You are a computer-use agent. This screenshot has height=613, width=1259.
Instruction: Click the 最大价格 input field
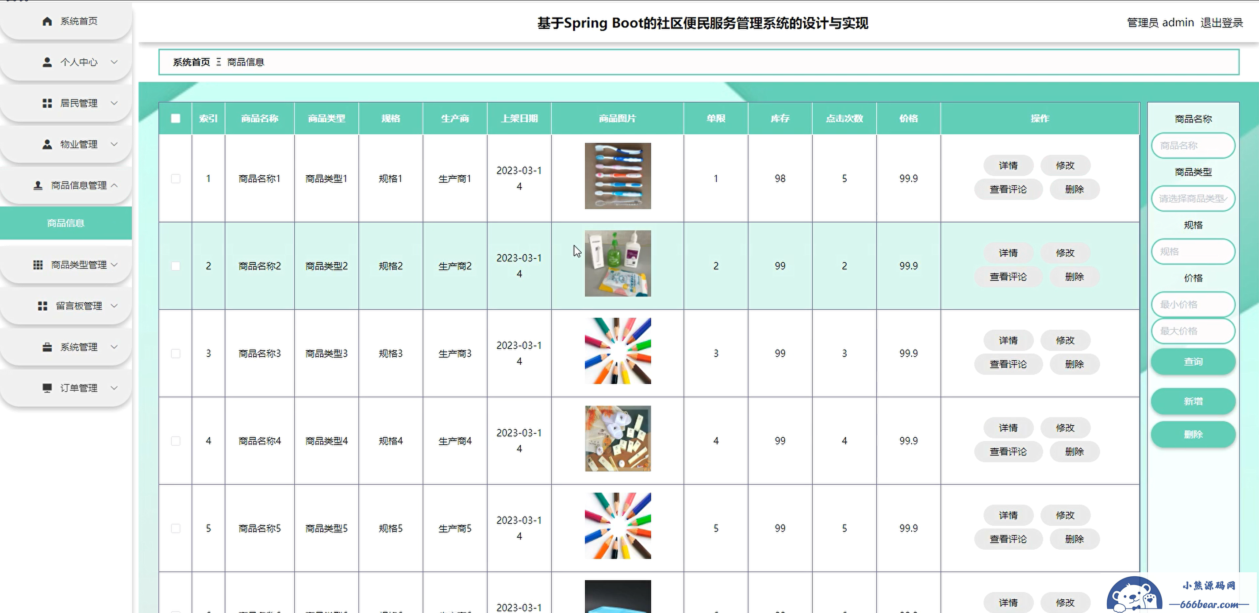click(x=1193, y=331)
